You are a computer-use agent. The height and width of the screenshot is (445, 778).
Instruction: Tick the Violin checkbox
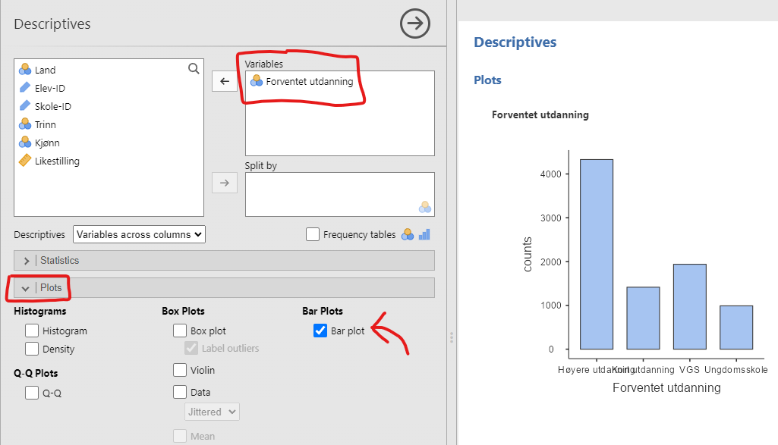coord(180,370)
